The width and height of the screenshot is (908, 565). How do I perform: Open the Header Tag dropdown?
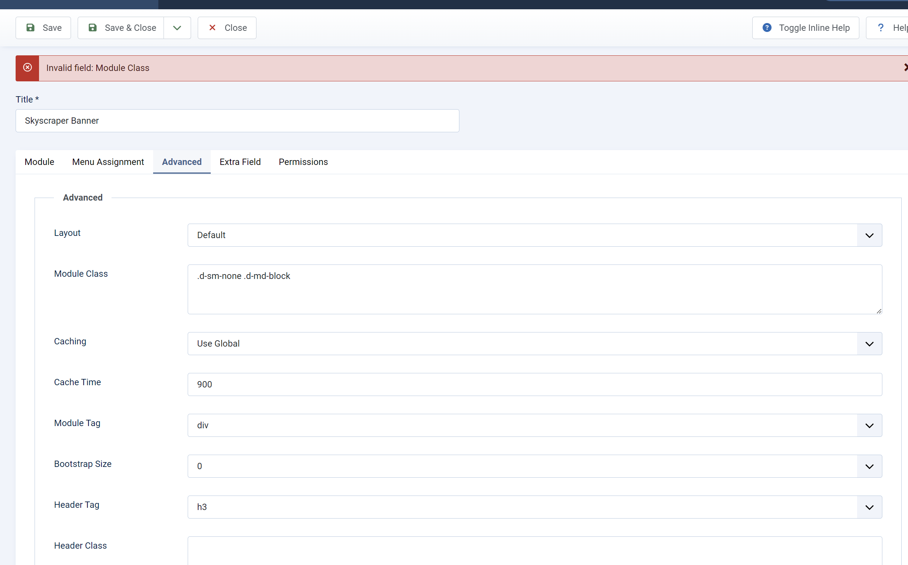tap(534, 507)
